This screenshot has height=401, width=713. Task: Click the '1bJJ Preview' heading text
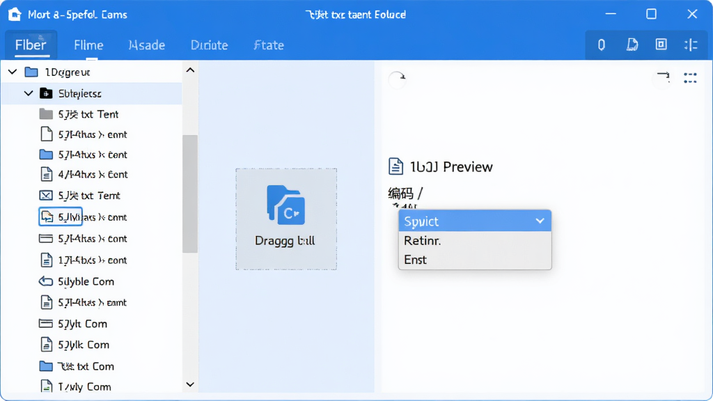[x=451, y=167]
